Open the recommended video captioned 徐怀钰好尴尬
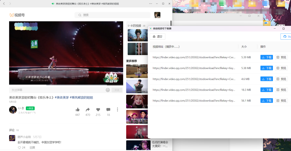This screenshot has height=151, width=291. point(137,117)
